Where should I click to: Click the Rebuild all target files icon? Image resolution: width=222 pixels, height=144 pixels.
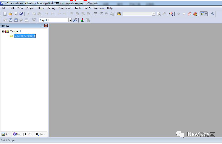pyautogui.click(x=16, y=20)
